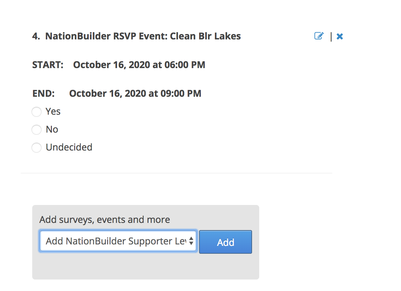Click the NationBuilder RSVP Event heading
Viewport: 401px width, 291px height.
point(143,36)
